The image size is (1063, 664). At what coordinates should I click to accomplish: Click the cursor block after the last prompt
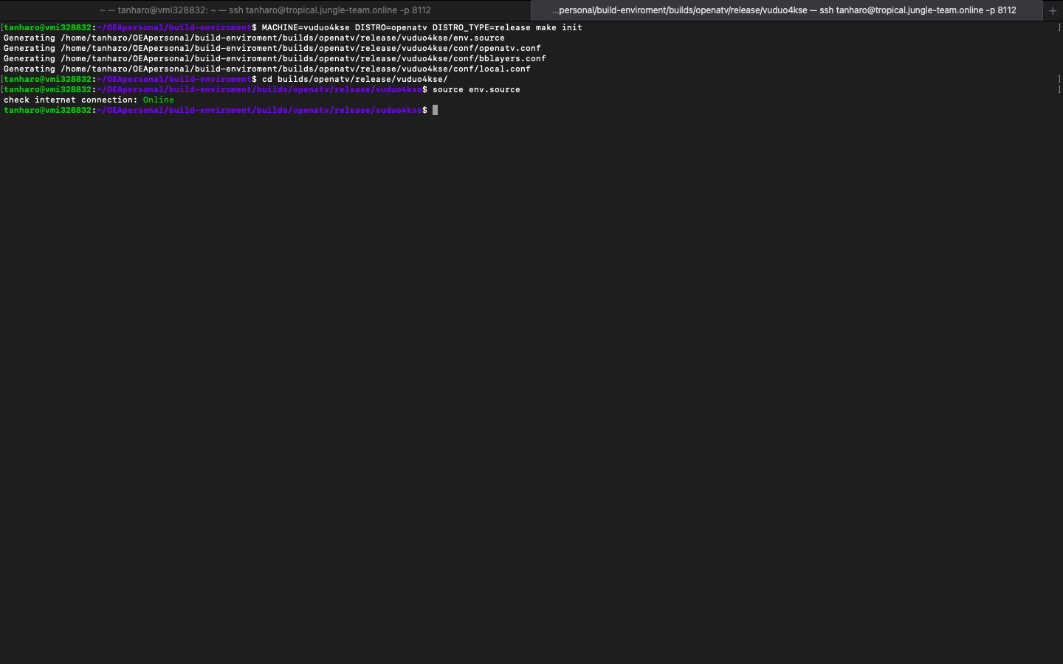point(436,110)
